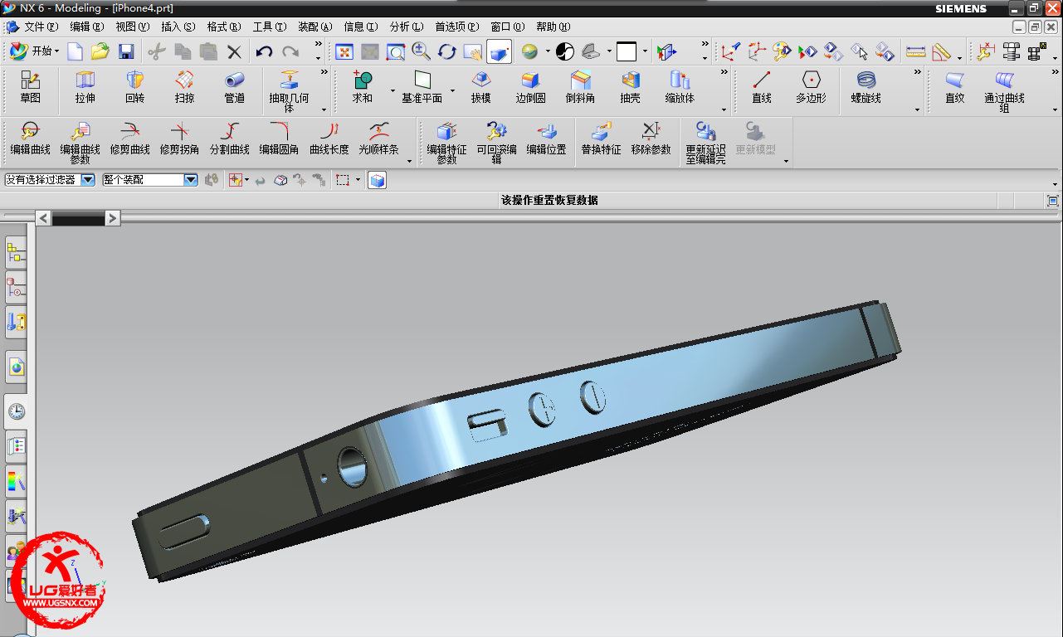Click the 修剪拐角 trim corner tool

[x=180, y=139]
